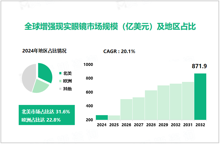Click the chart title about 全球增强现实眼镜市场规模
The height and width of the screenshot is (144, 220).
[110, 26]
